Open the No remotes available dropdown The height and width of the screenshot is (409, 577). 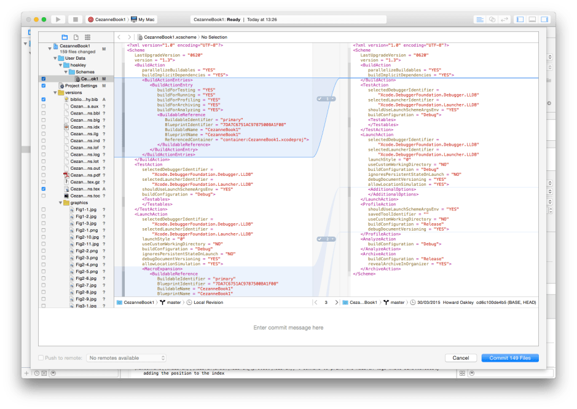tap(125, 357)
